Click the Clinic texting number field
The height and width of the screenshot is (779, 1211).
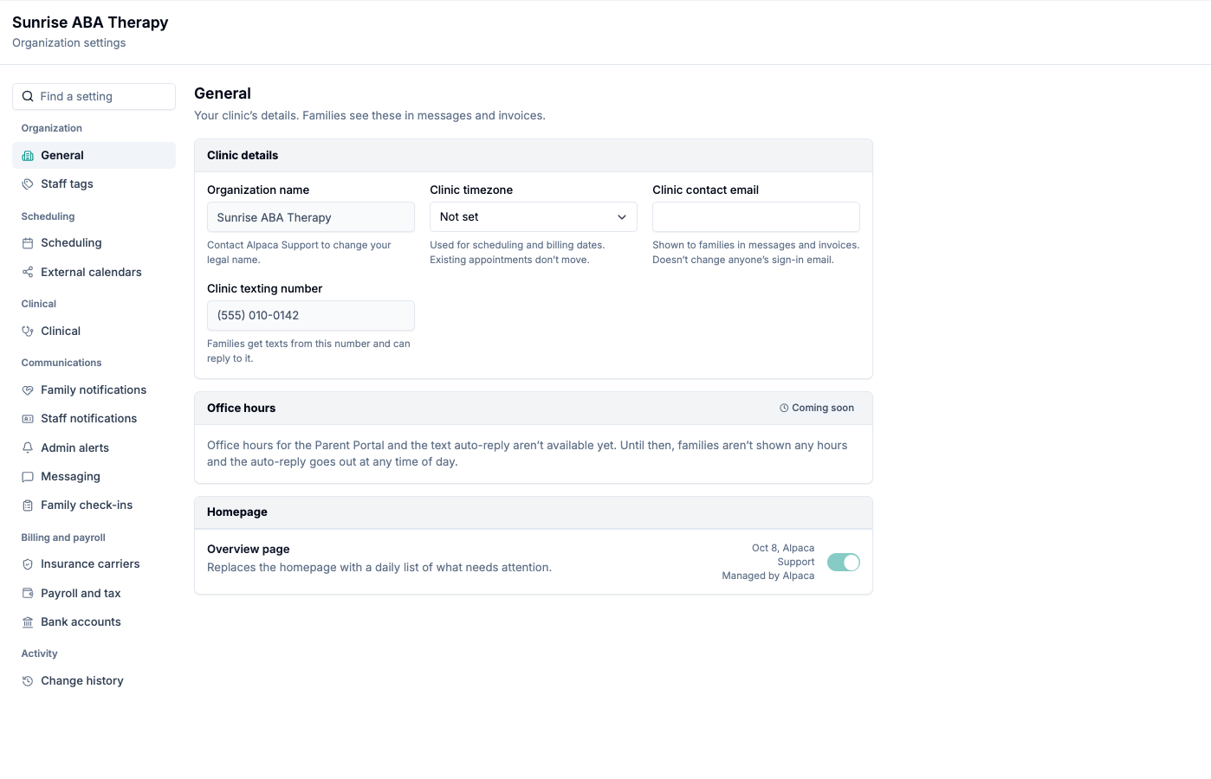311,316
